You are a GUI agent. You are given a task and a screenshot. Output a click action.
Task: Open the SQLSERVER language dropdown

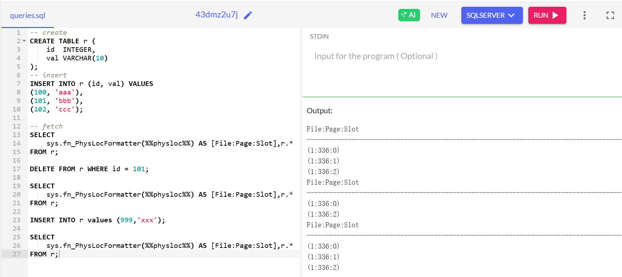pos(492,15)
